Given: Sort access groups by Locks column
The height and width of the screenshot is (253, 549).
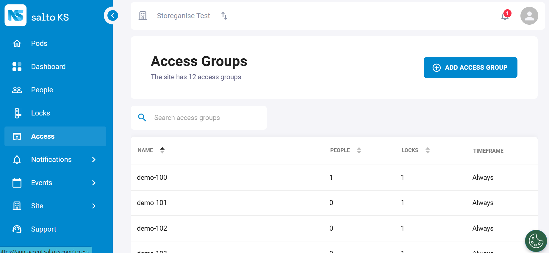Looking at the screenshot, I should click(x=428, y=150).
